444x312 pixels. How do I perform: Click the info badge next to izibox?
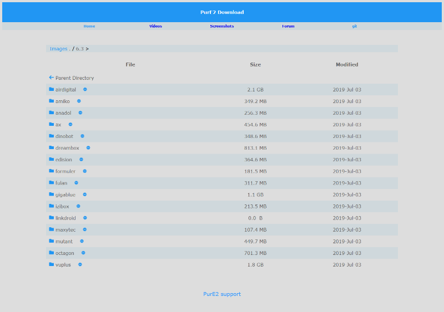(x=78, y=206)
